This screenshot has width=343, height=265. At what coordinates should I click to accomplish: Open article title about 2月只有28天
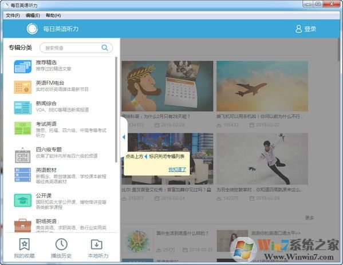point(156,117)
